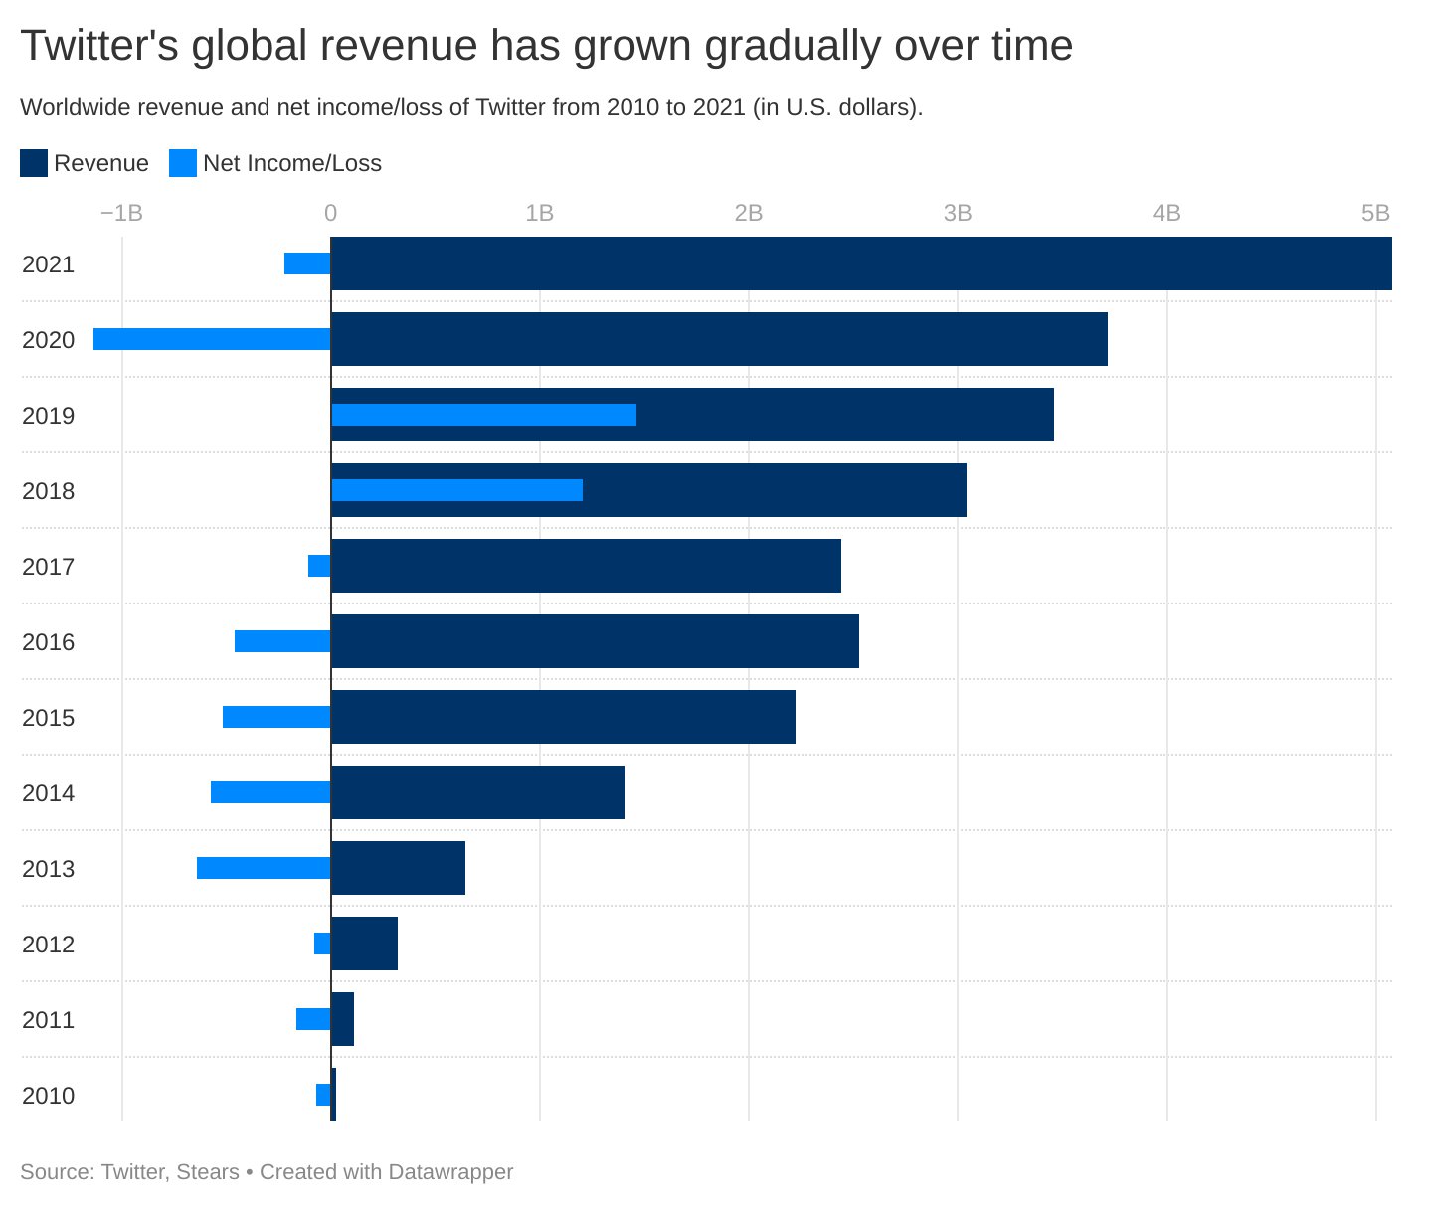Click the 2018 net income bar

456,490
